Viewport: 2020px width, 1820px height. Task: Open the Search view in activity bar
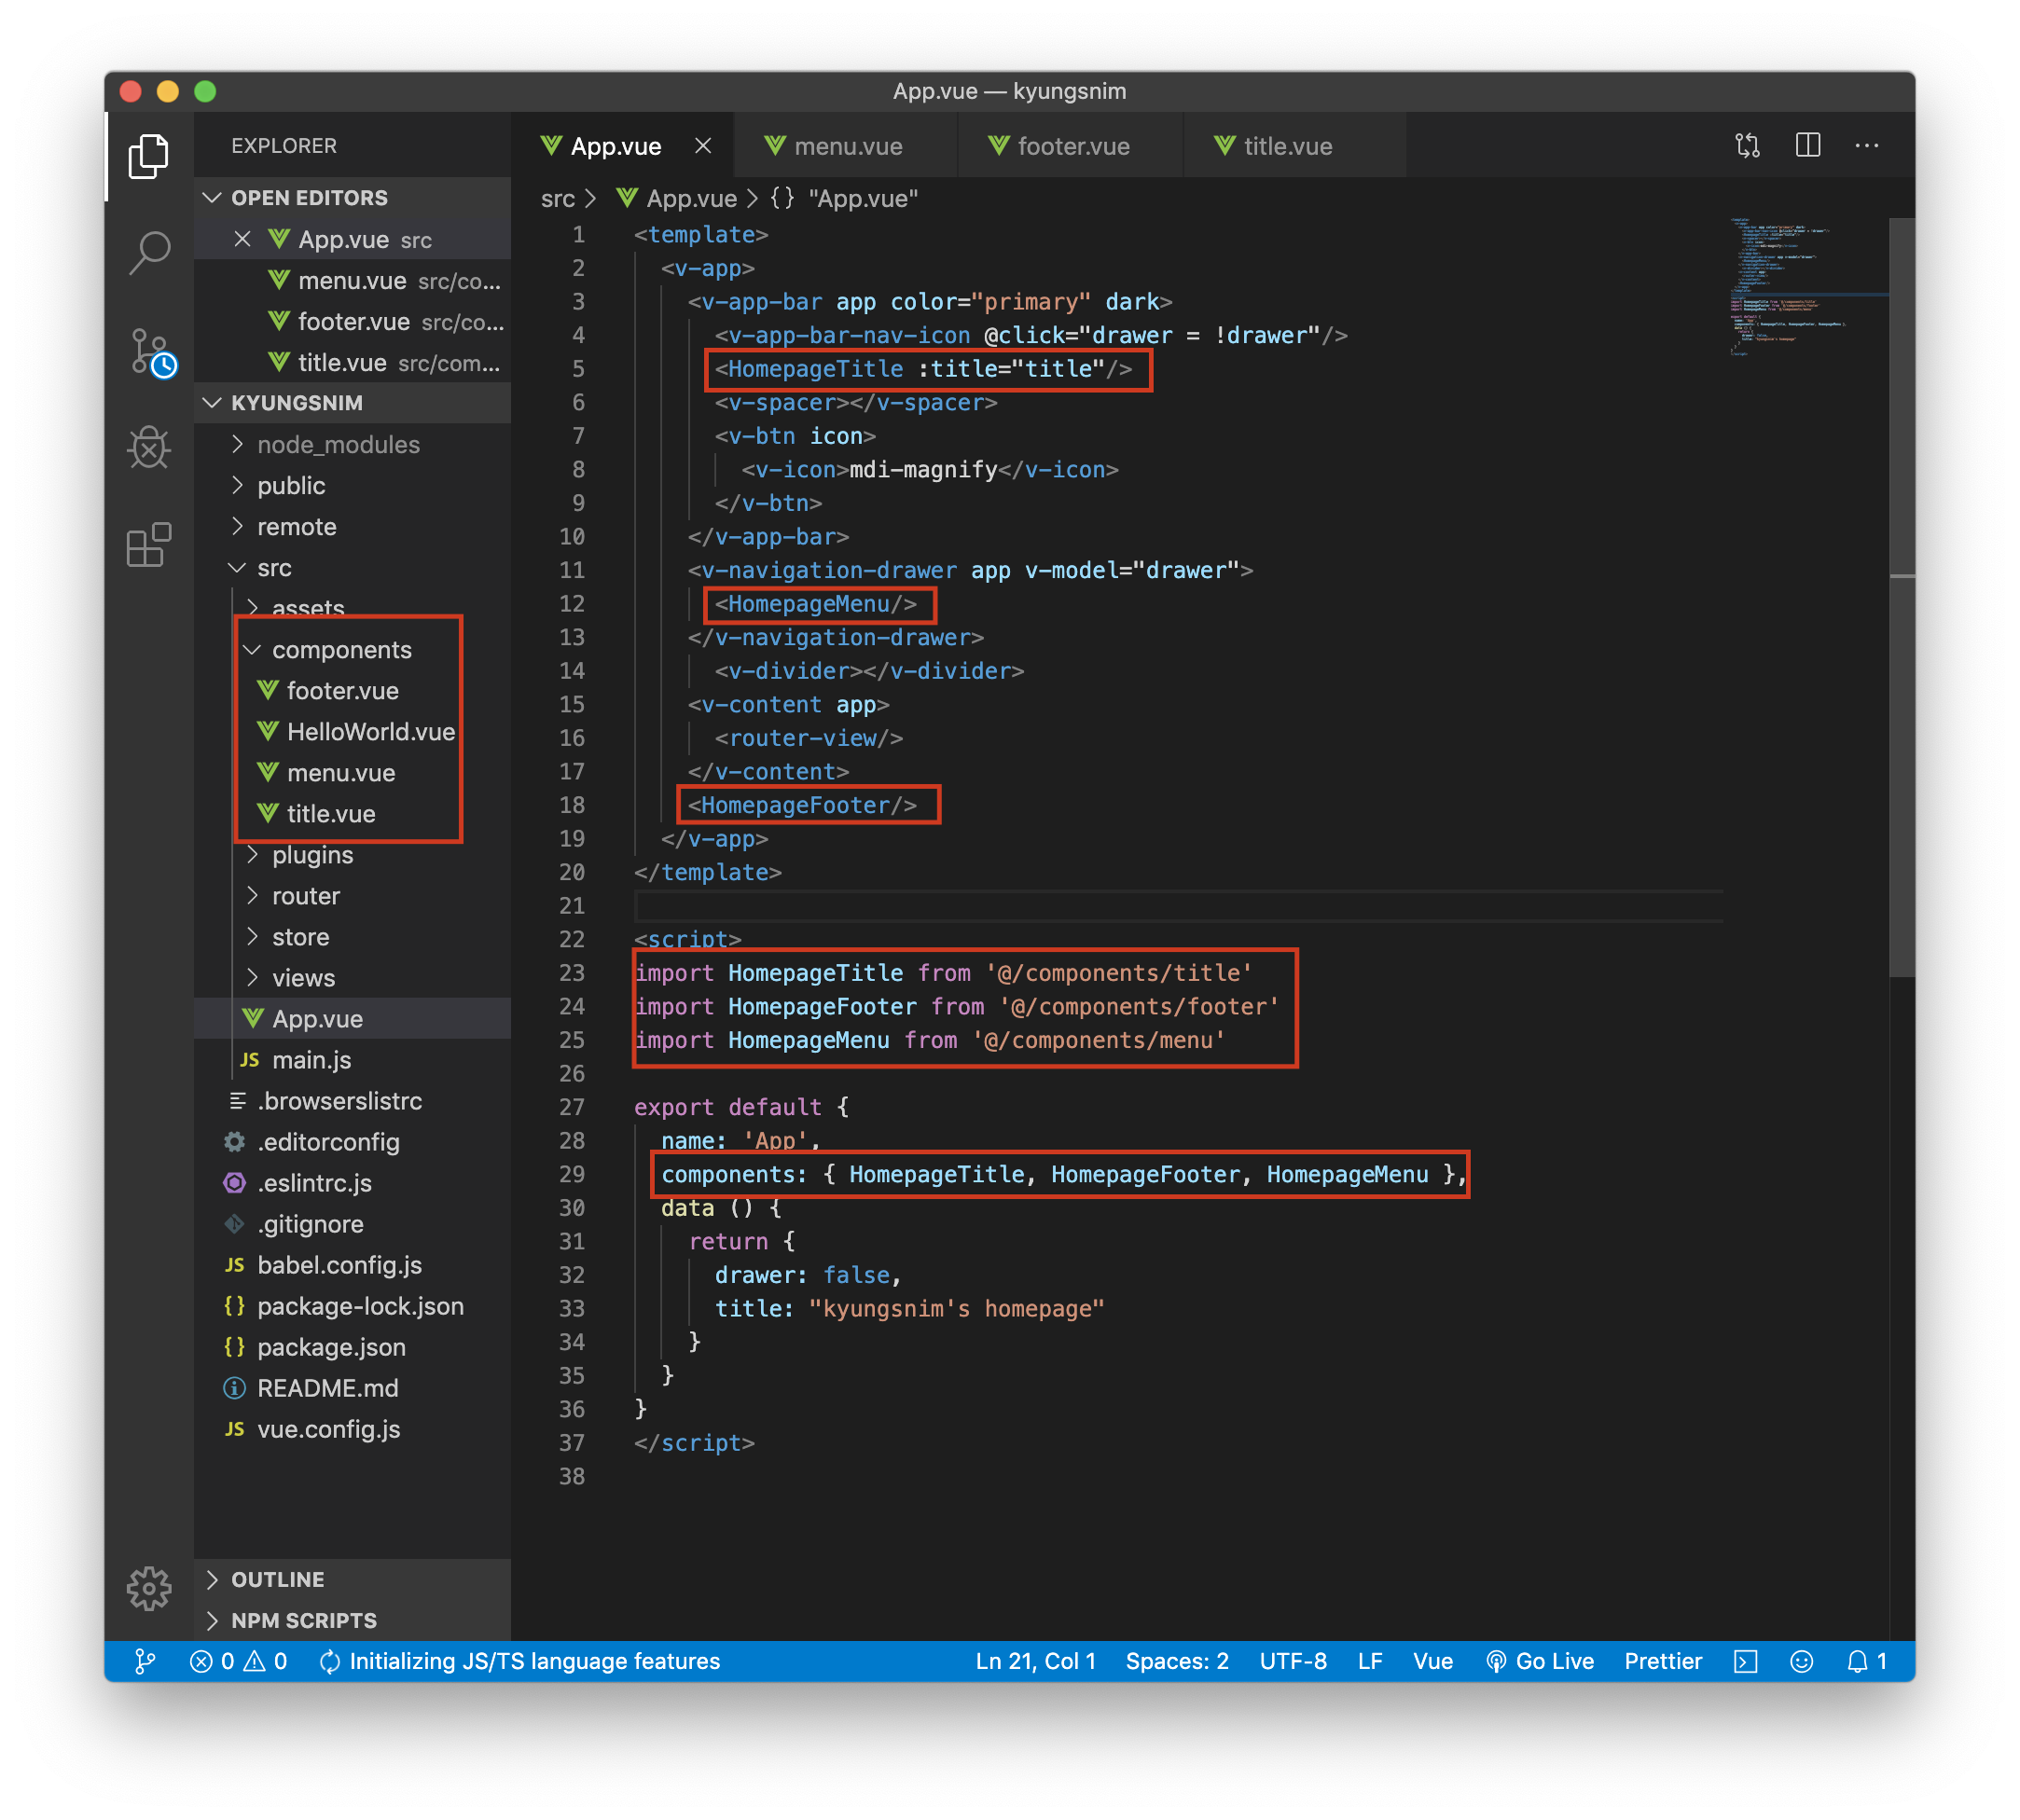149,252
